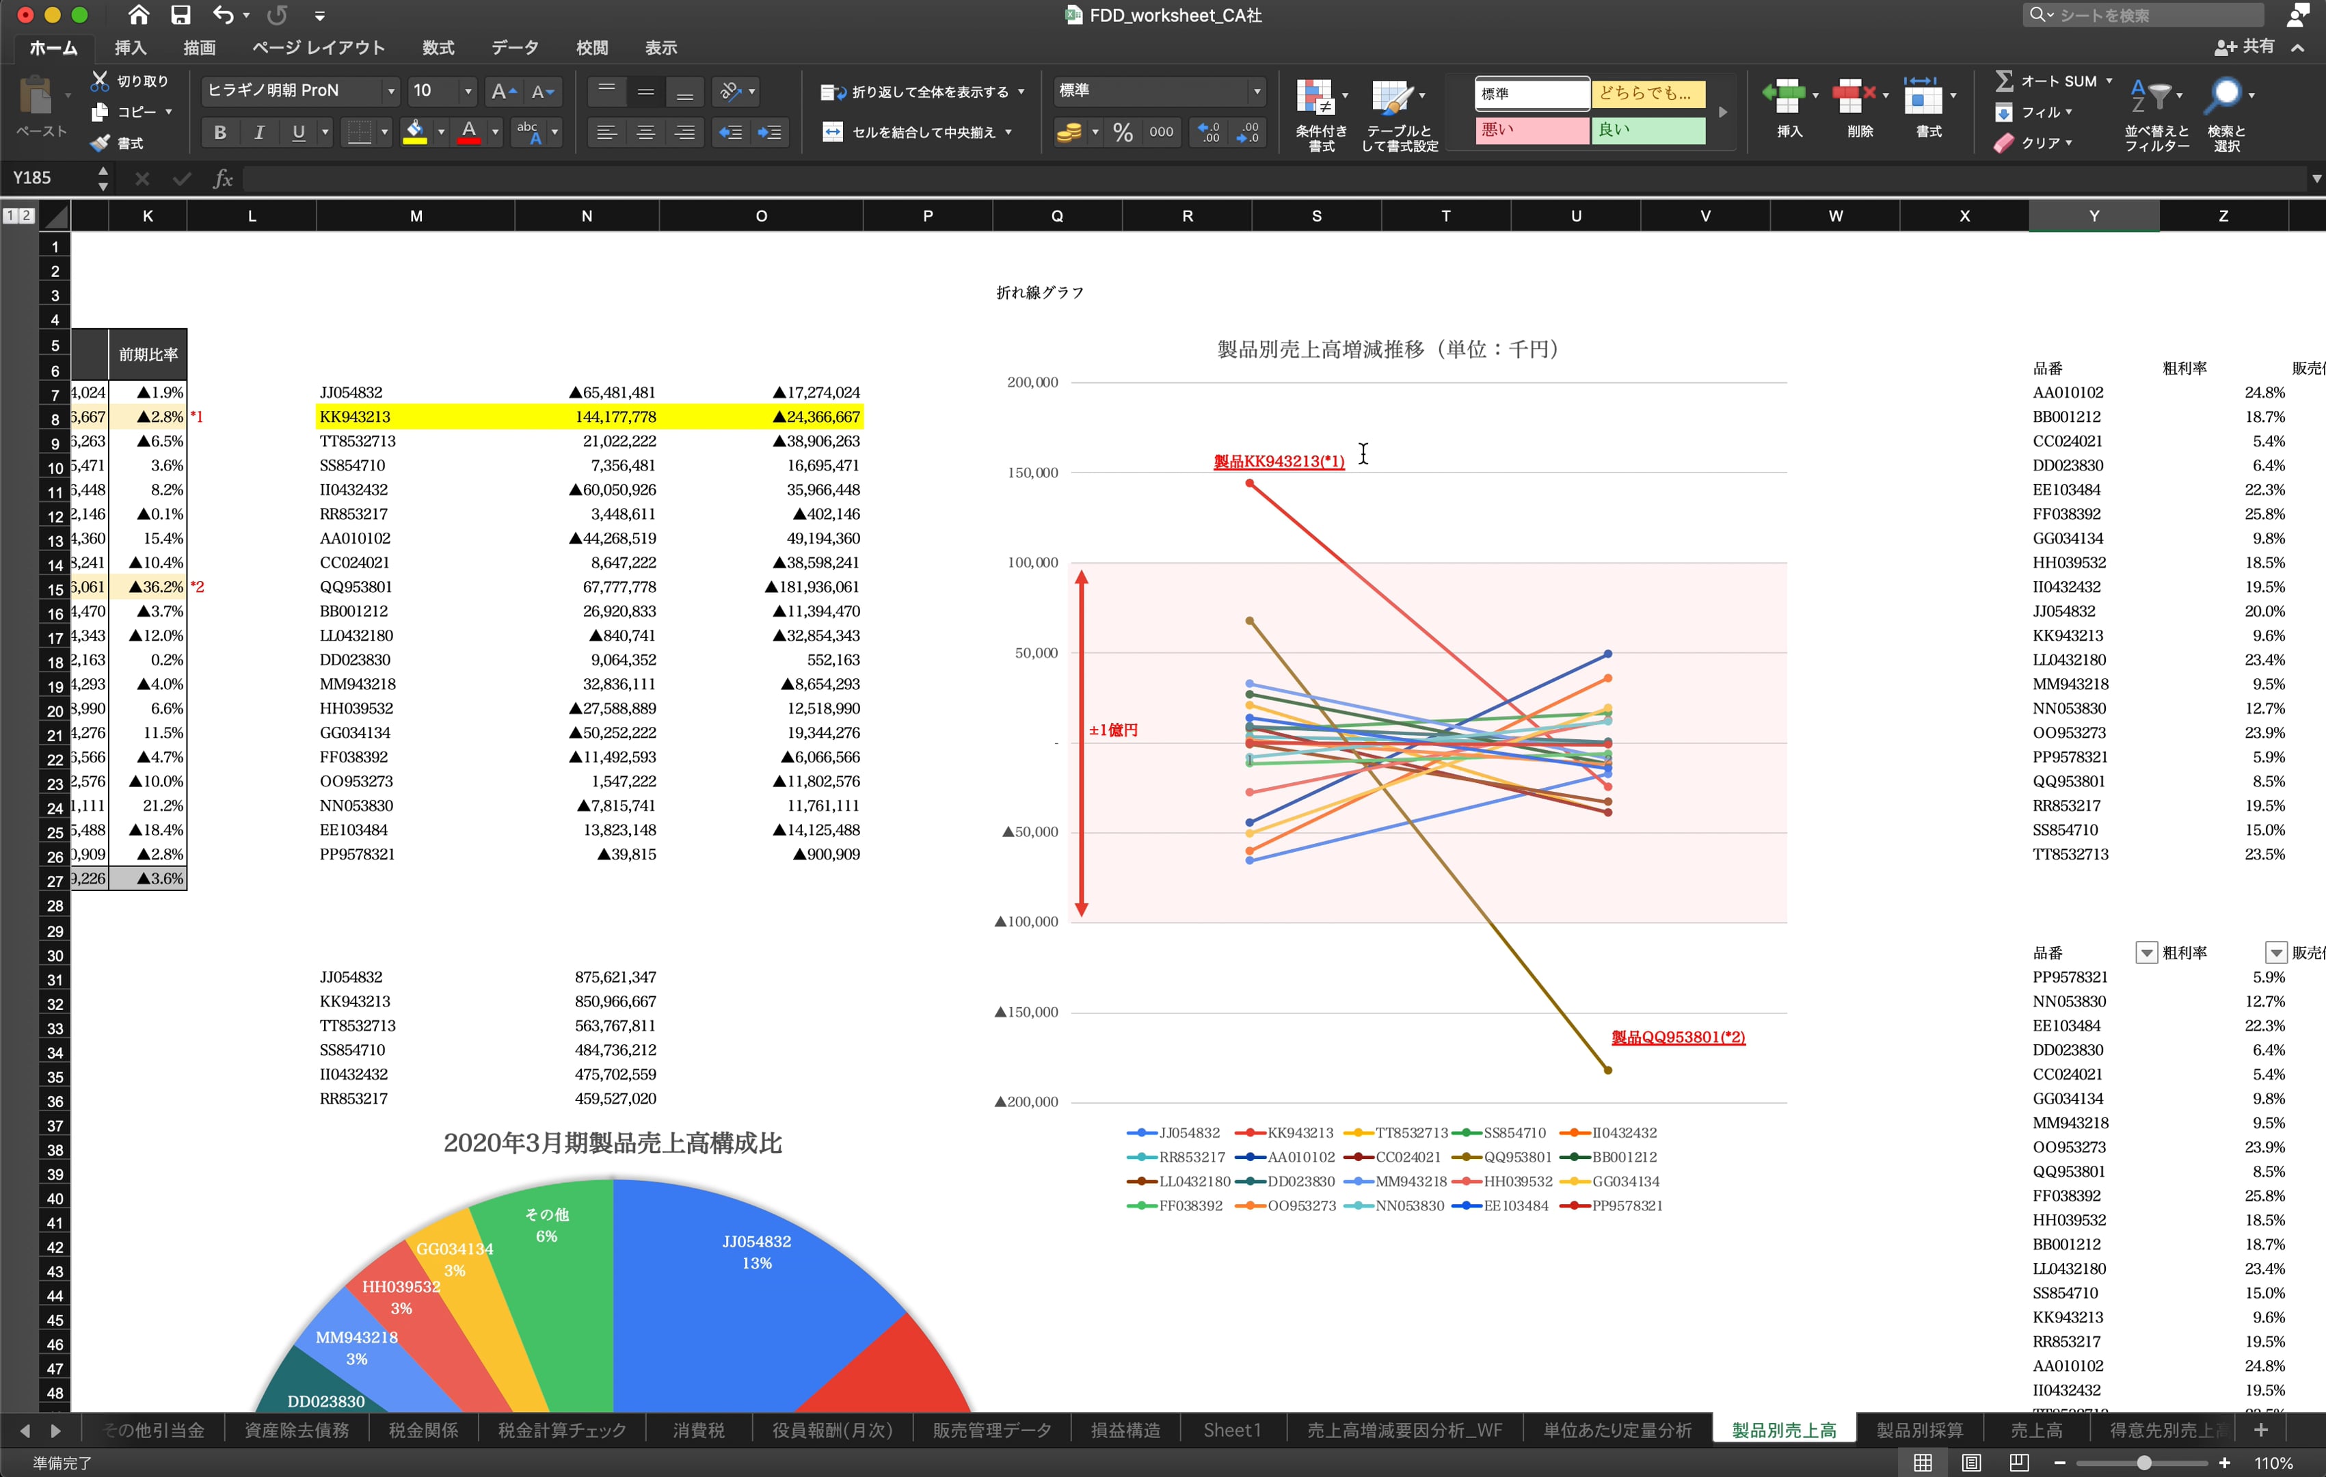Click the 共有 share button
Screen dimensions: 2326x1477
click(2245, 46)
